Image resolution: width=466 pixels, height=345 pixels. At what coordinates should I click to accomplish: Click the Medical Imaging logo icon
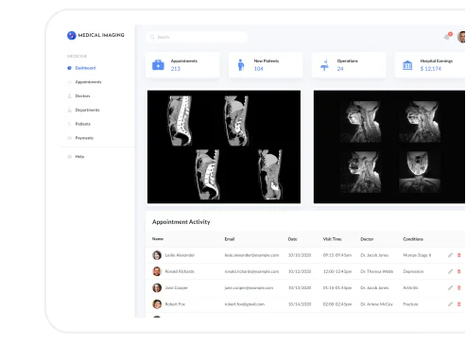click(x=72, y=35)
